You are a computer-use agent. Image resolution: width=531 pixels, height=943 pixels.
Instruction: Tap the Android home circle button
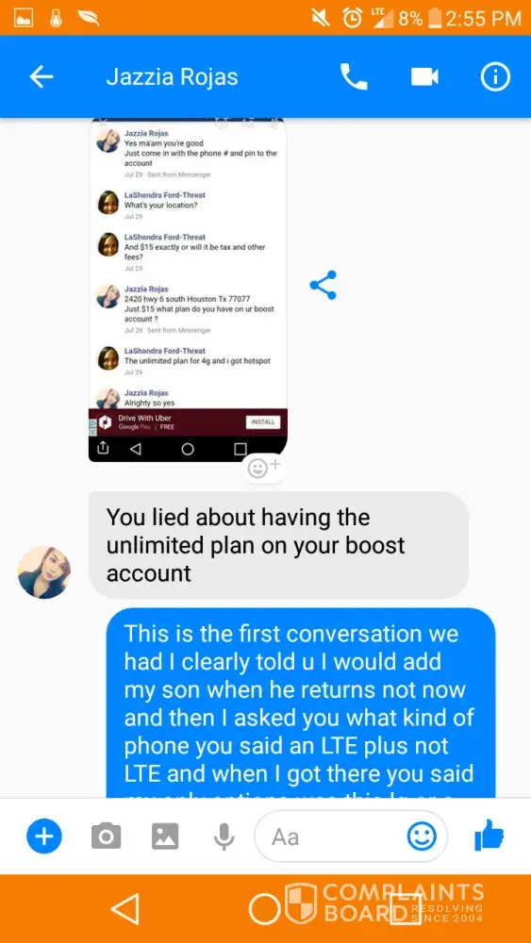[x=265, y=909]
